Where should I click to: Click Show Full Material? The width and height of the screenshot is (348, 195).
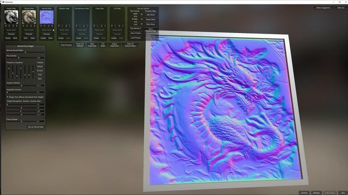pos(80,45)
